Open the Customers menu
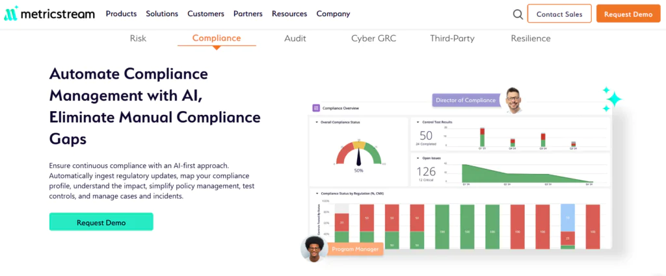This screenshot has height=276, width=666. 206,14
